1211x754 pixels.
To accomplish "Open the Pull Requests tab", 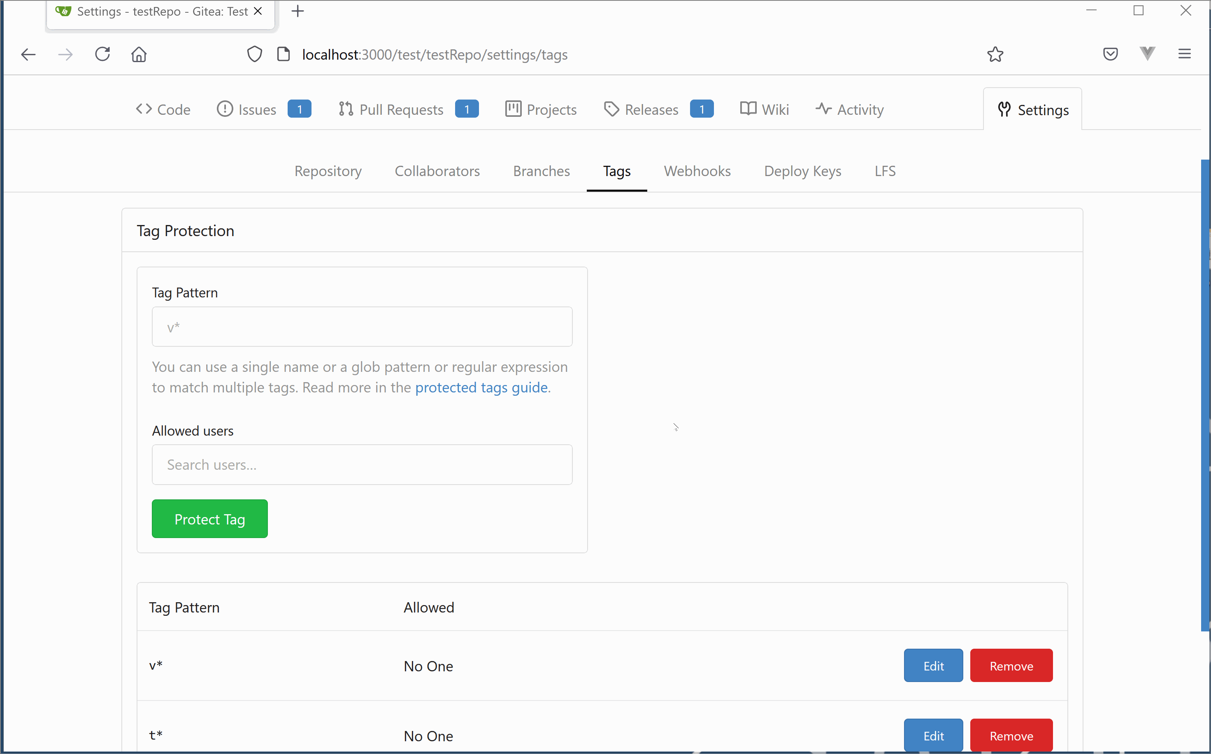I will 390,109.
